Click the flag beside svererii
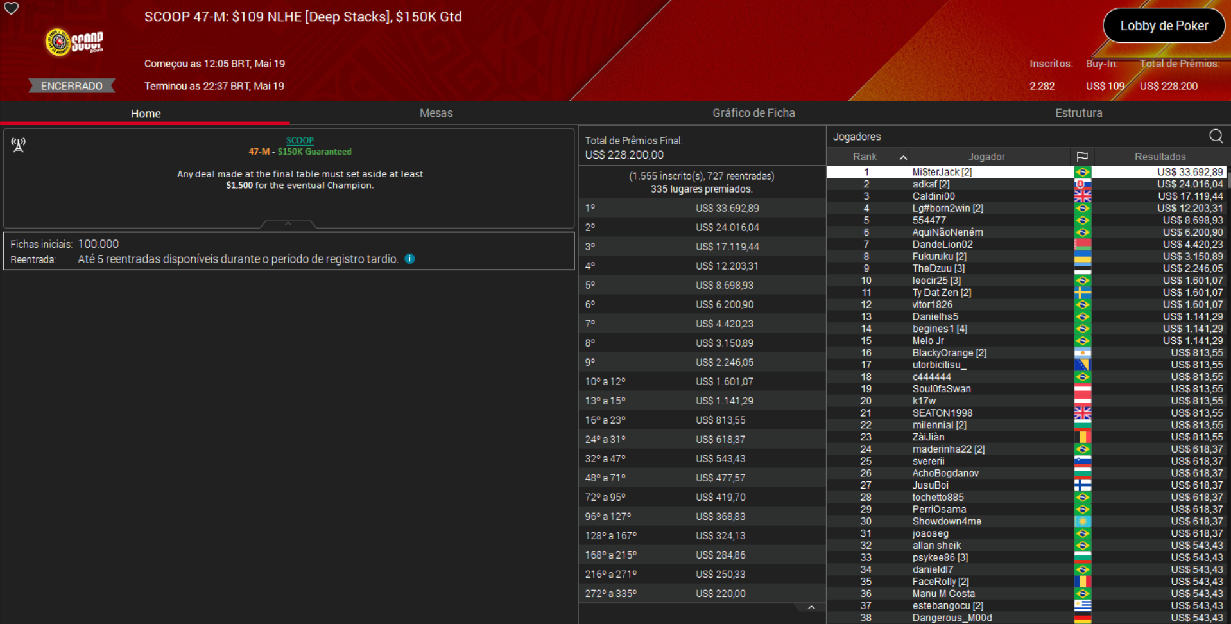The image size is (1231, 624). [1082, 461]
